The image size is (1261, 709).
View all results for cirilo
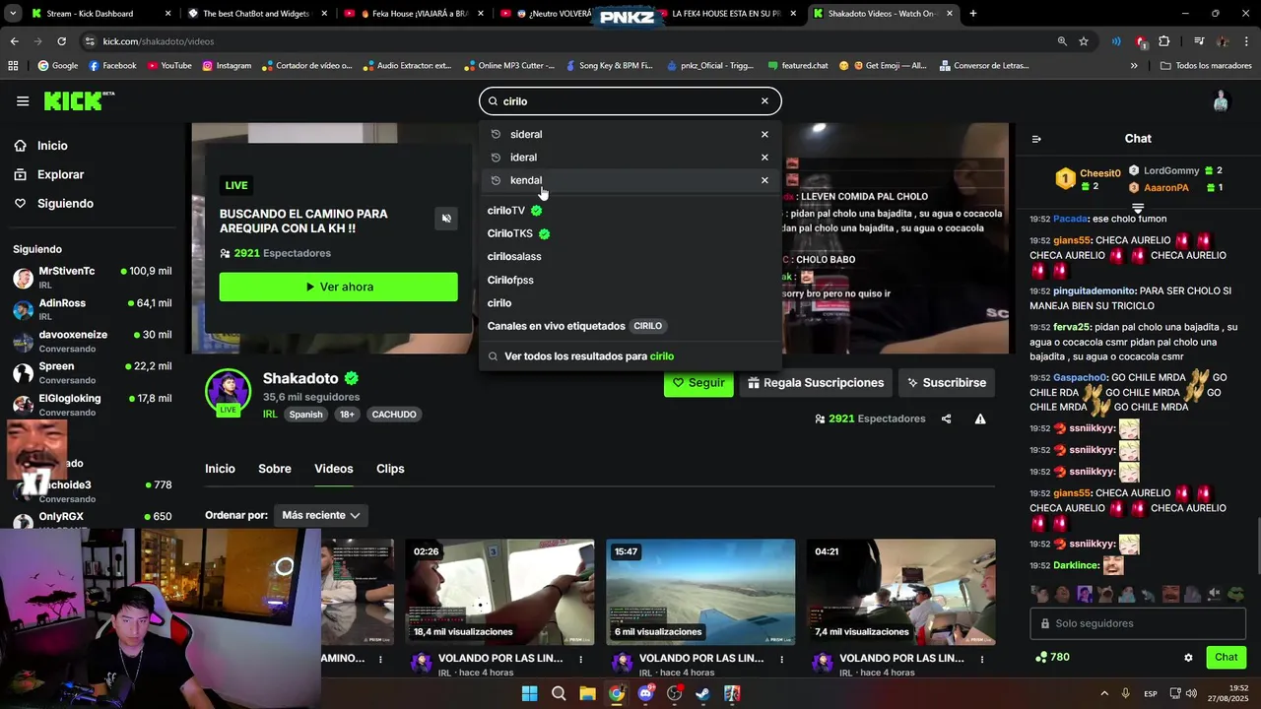click(x=589, y=356)
